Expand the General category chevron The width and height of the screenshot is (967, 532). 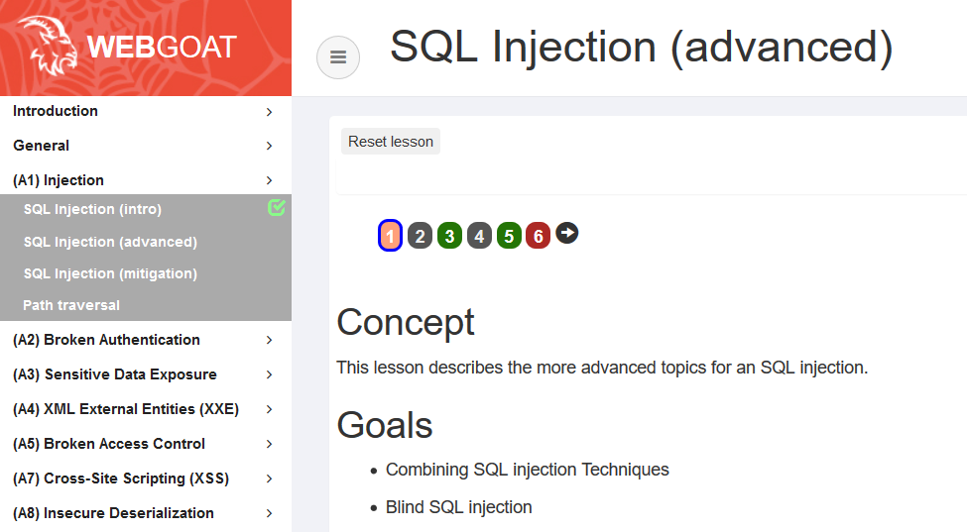pos(270,147)
